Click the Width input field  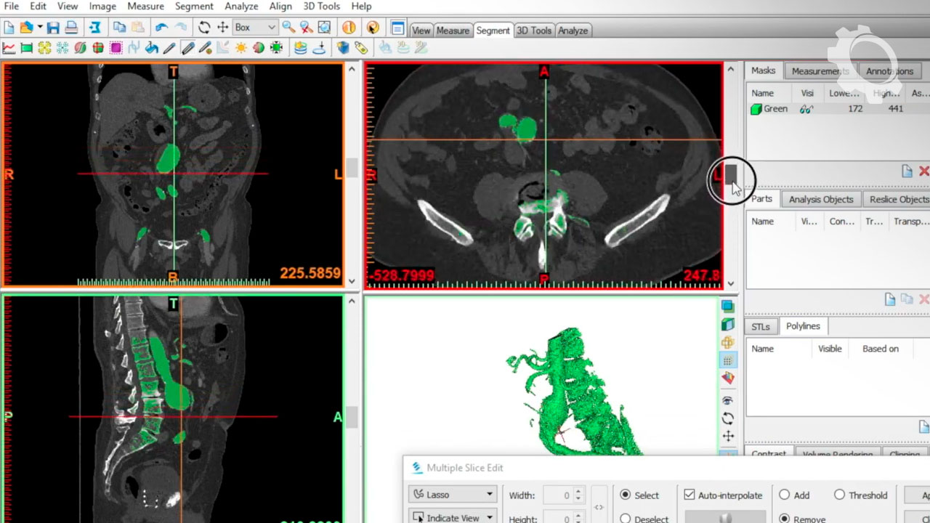click(558, 495)
